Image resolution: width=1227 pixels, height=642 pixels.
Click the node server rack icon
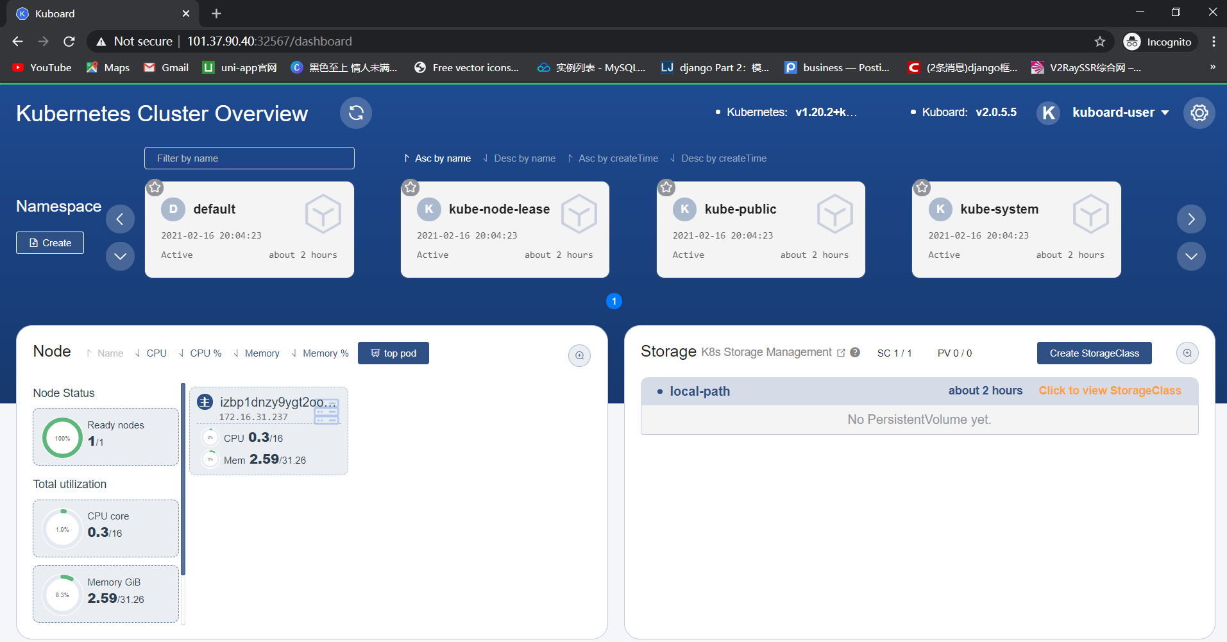(326, 412)
